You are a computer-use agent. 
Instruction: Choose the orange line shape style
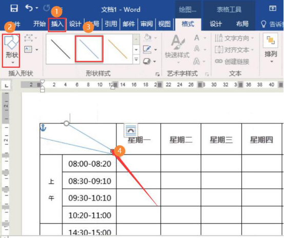pyautogui.click(x=117, y=49)
